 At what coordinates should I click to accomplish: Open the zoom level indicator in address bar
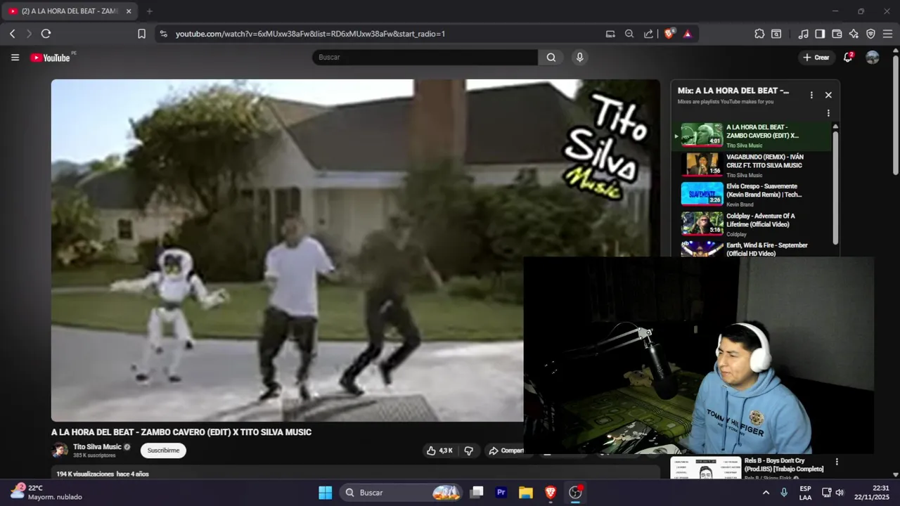[629, 34]
